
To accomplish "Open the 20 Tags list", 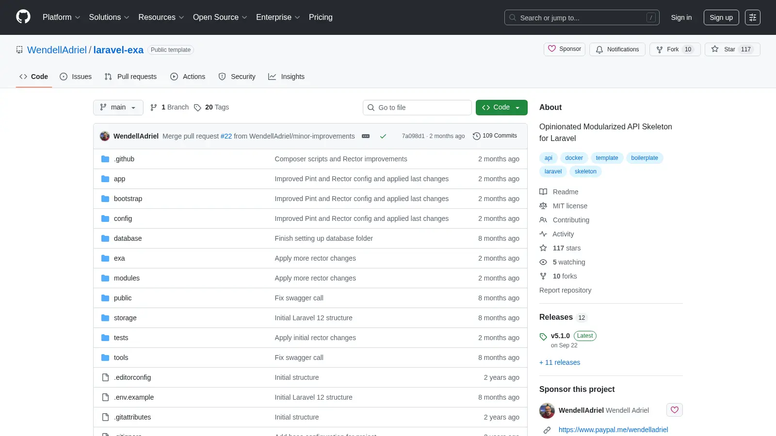I will click(211, 107).
